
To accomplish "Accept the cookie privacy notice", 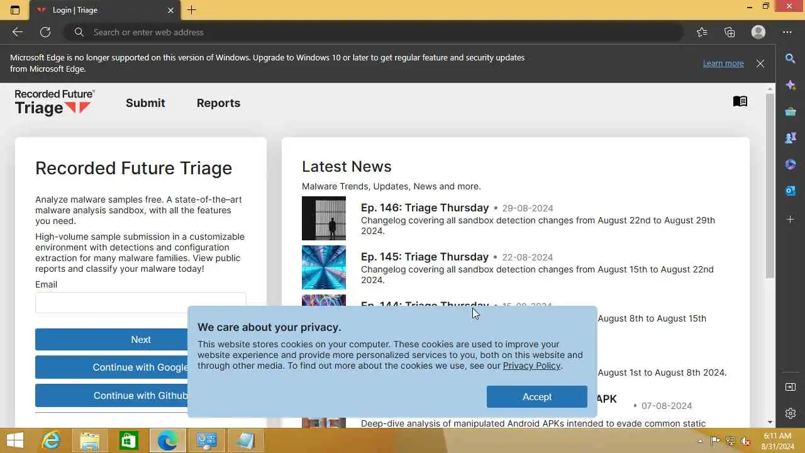I will tap(536, 397).
